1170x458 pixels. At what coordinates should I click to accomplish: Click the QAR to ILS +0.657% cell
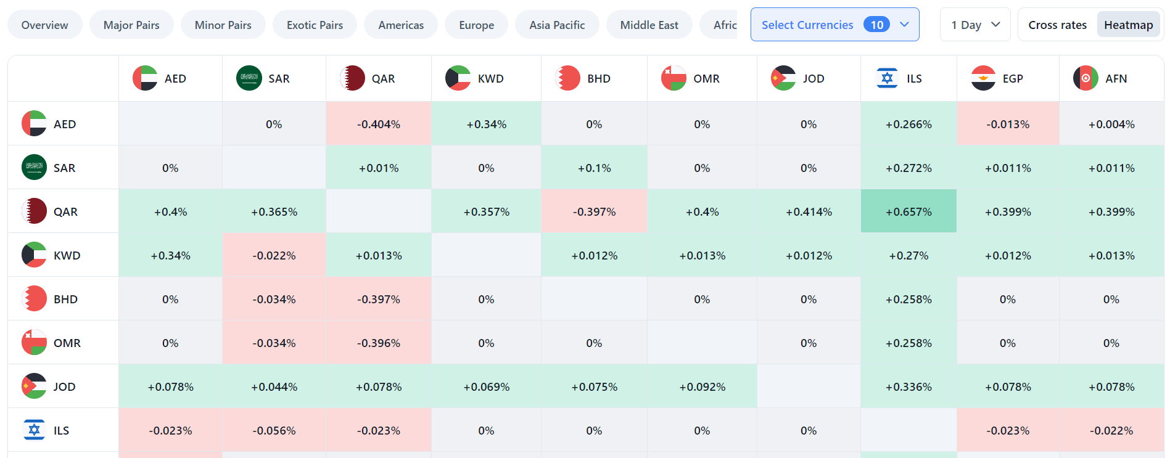(908, 211)
